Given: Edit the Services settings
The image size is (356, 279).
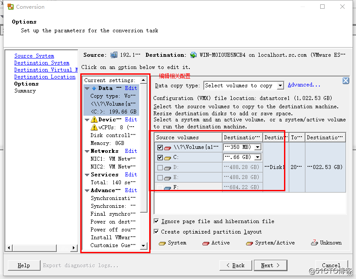Looking at the screenshot, I should click(x=131, y=175).
